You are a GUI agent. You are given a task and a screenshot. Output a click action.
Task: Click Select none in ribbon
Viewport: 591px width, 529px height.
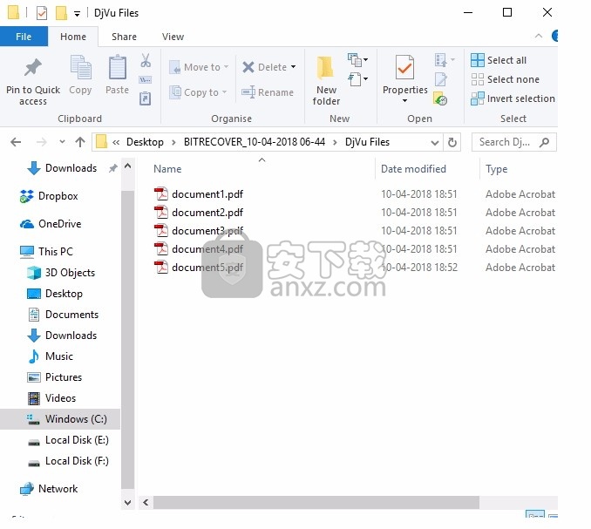[505, 79]
